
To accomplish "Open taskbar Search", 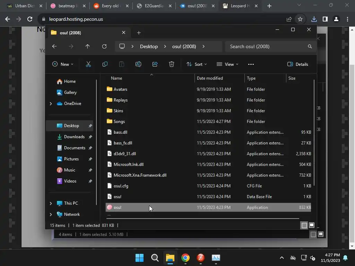I will (x=155, y=258).
